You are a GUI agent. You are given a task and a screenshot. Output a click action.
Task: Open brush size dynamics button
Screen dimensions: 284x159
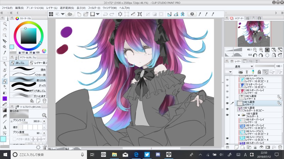(44, 121)
